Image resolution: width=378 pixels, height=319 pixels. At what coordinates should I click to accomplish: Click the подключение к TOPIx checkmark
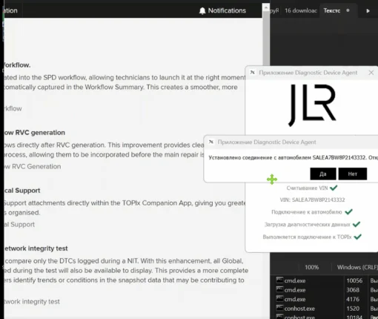click(357, 237)
